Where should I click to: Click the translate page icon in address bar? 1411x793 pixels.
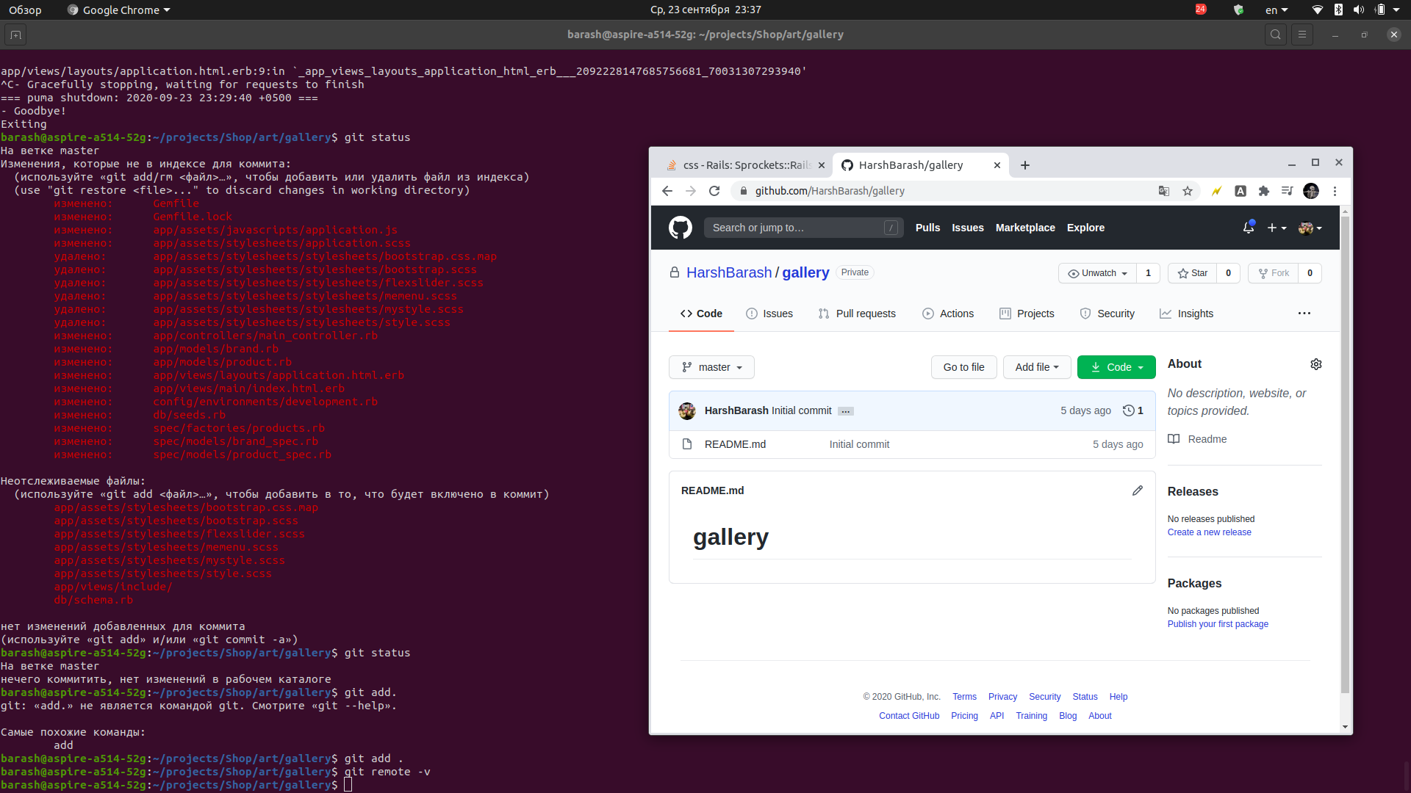[x=1163, y=191]
